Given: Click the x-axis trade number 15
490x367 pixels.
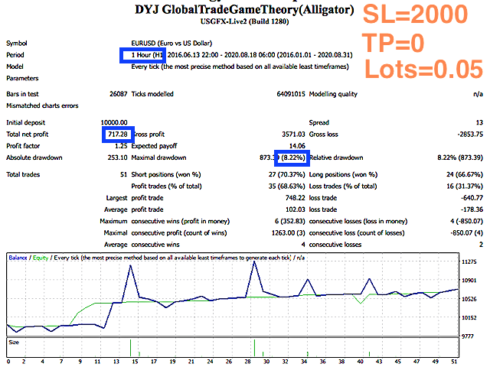Looking at the screenshot, I should pos(135,362).
